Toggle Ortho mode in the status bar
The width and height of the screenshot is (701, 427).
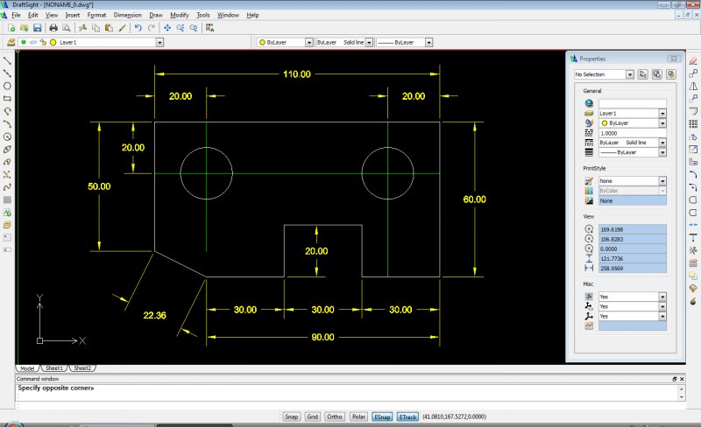[x=335, y=416]
